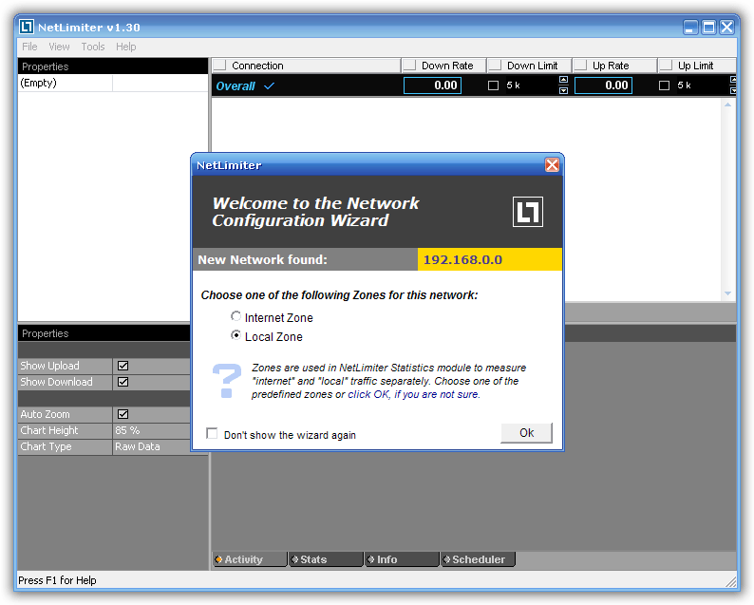This screenshot has width=754, height=605.
Task: Toggle the Show Download checkbox
Action: (x=123, y=382)
